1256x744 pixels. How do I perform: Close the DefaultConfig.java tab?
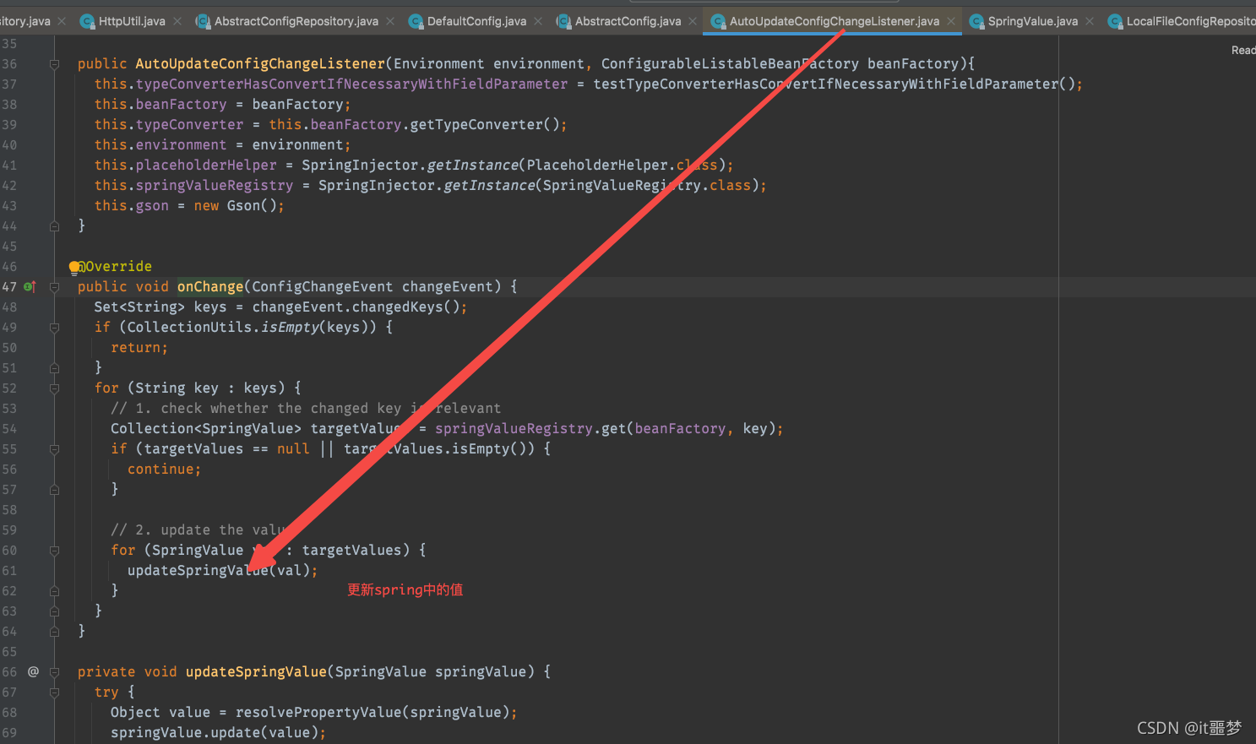point(538,21)
